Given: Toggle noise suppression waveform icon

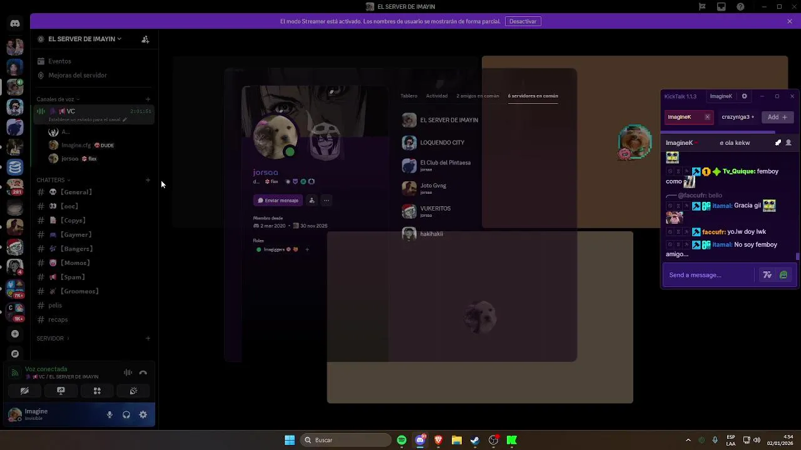Looking at the screenshot, I should coord(128,372).
